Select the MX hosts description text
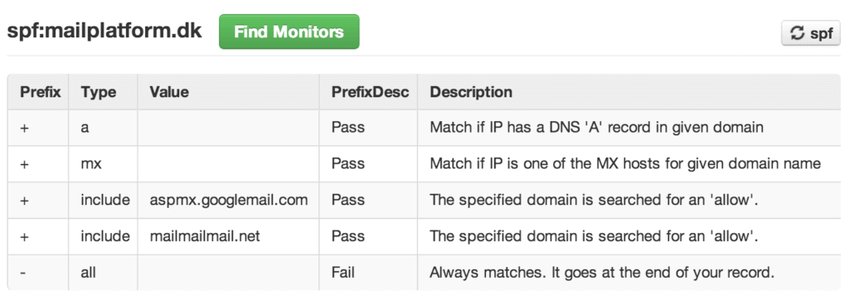849x301 pixels. tap(625, 163)
